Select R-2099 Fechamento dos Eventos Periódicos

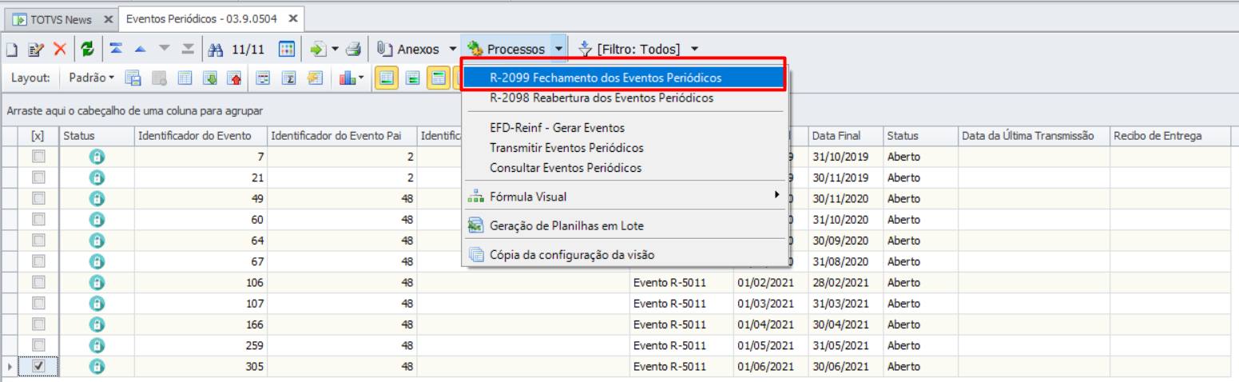pos(625,78)
